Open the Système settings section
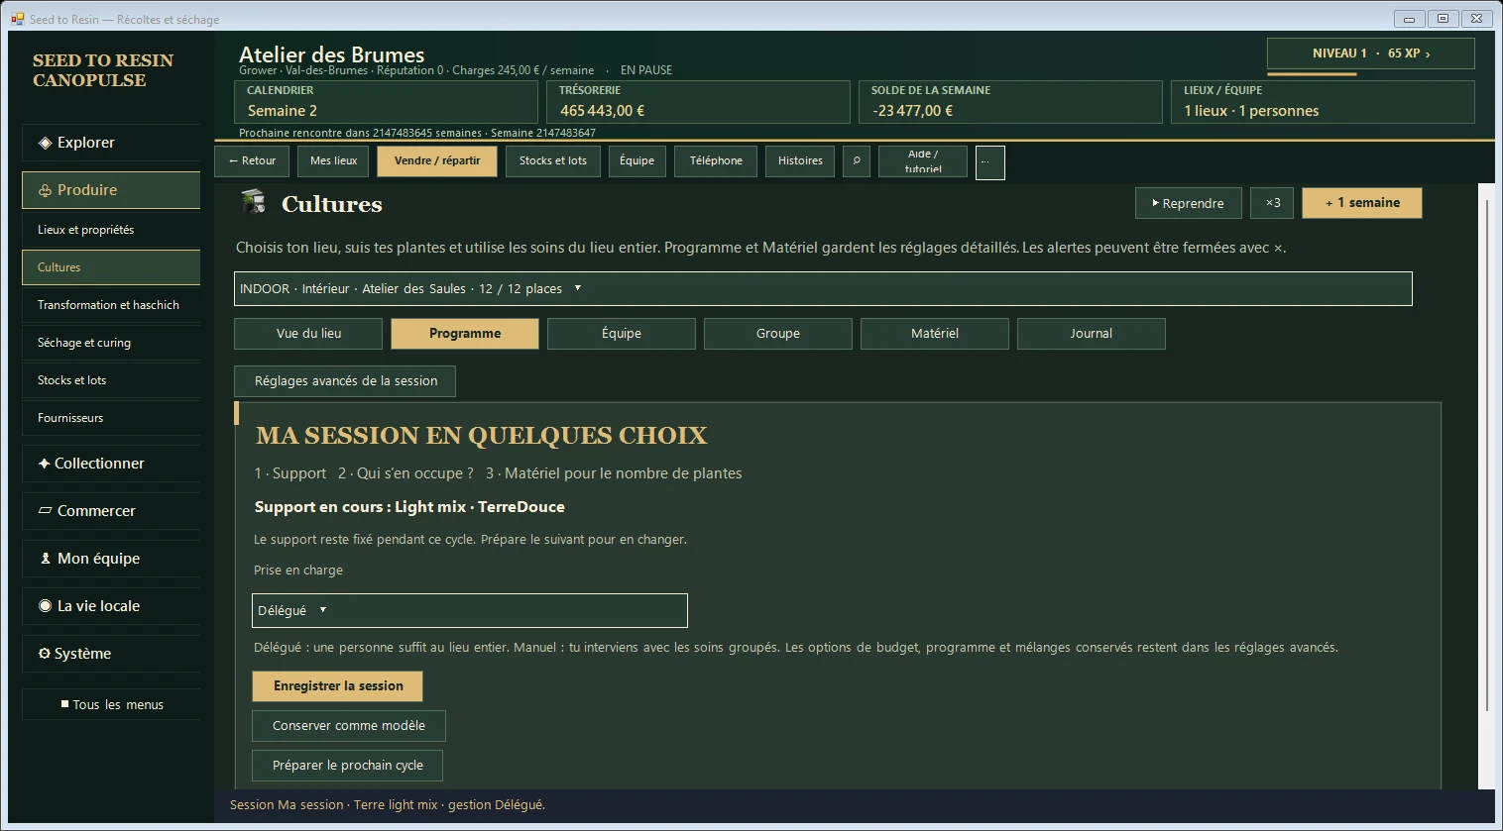Screen dimensions: 1503x831 111,654
